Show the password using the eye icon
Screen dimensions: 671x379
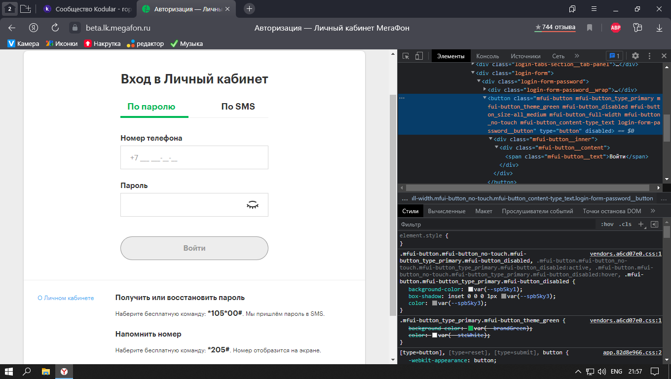(x=252, y=205)
